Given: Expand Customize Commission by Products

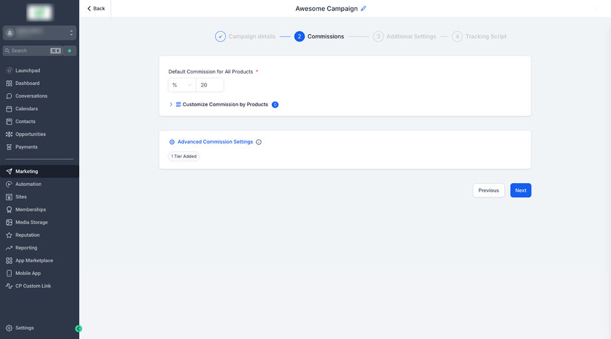Looking at the screenshot, I should pyautogui.click(x=223, y=105).
